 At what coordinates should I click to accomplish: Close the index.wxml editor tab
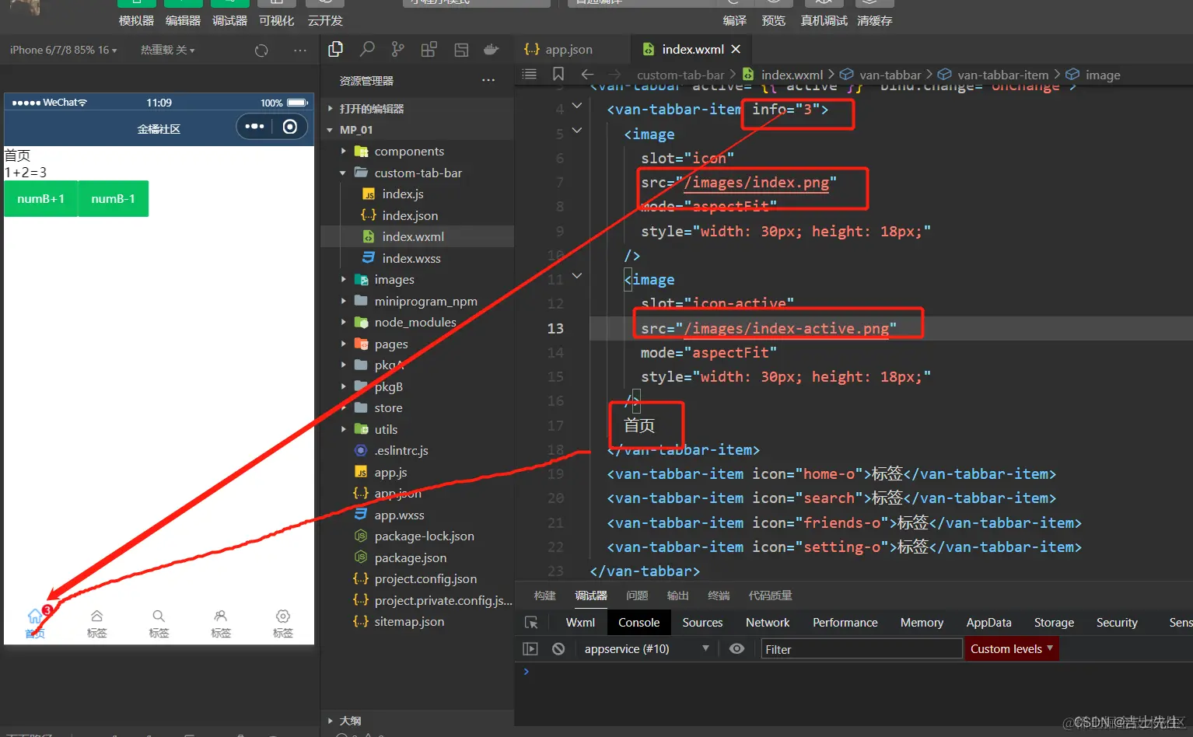tap(736, 49)
